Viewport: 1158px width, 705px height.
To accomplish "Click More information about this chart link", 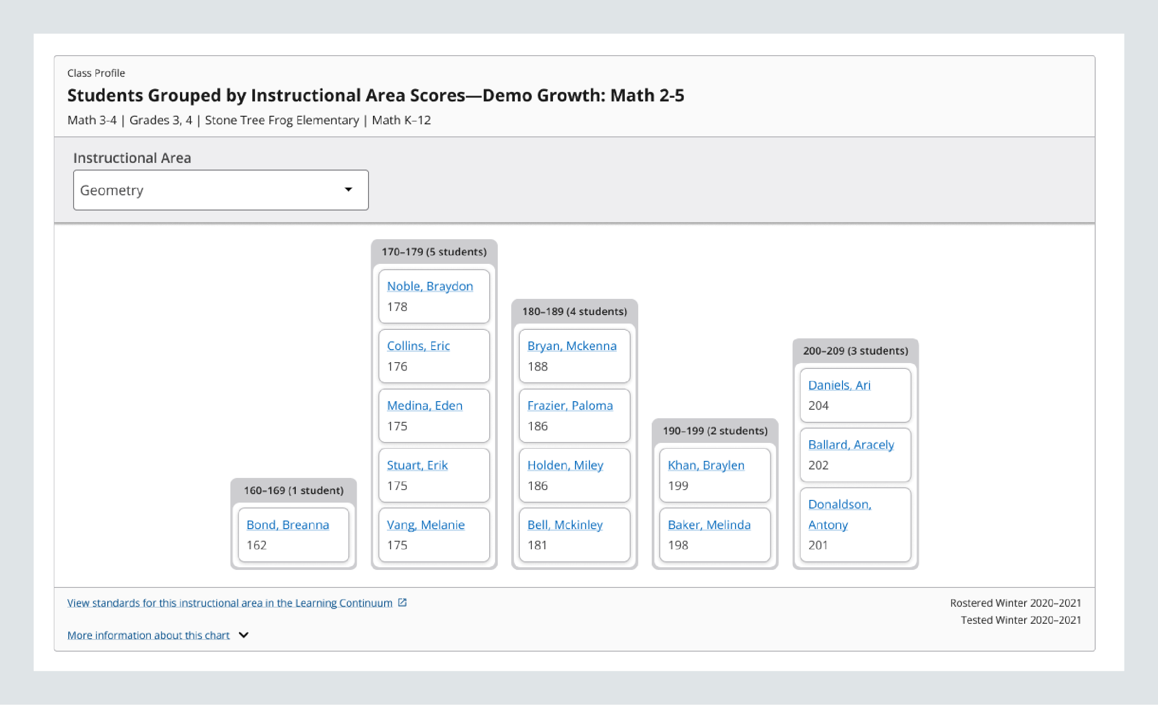I will pyautogui.click(x=148, y=635).
